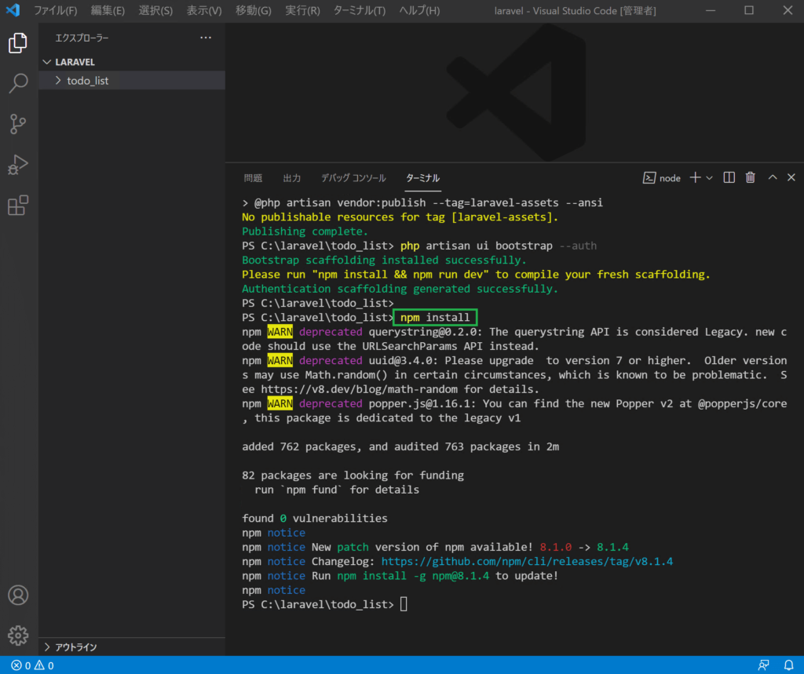Open notifications bell in status bar
The width and height of the screenshot is (804, 674).
tap(788, 665)
